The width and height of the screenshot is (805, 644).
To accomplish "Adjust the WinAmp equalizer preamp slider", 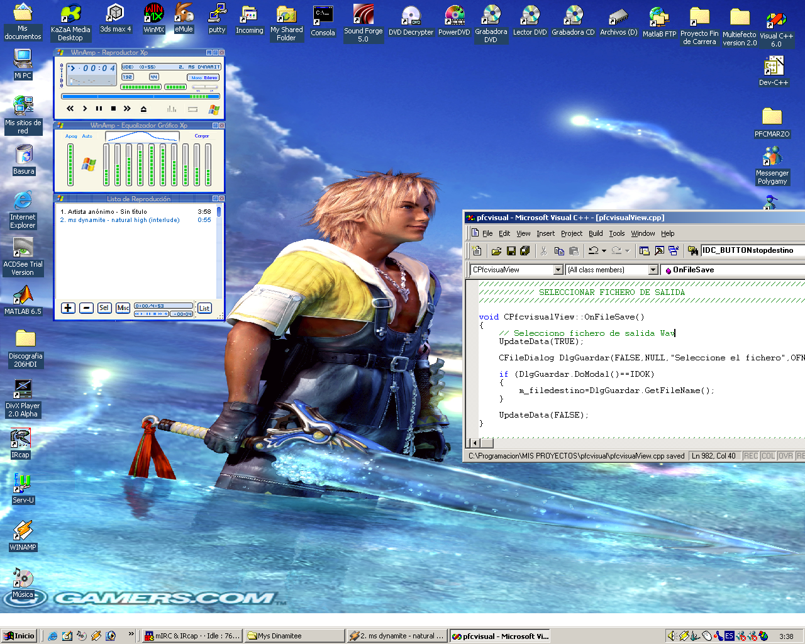I will tap(70, 165).
